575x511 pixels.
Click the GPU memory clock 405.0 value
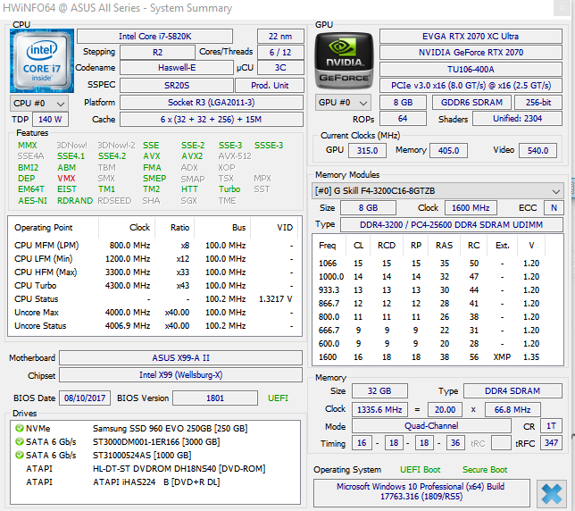point(448,151)
